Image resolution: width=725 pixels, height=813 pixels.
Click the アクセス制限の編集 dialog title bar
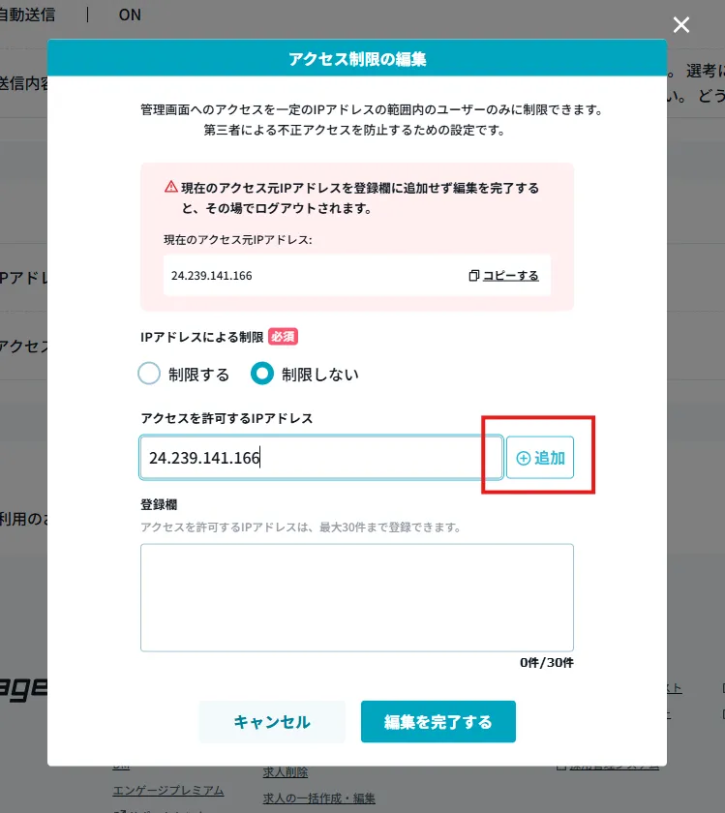tap(357, 58)
